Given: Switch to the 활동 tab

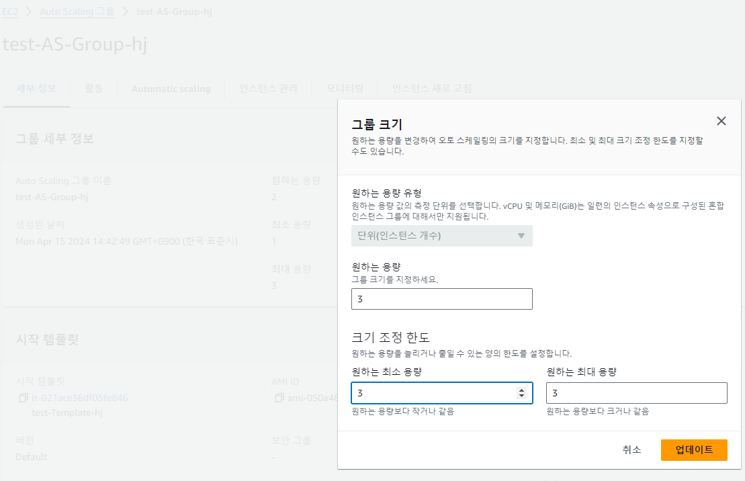Looking at the screenshot, I should (x=93, y=89).
